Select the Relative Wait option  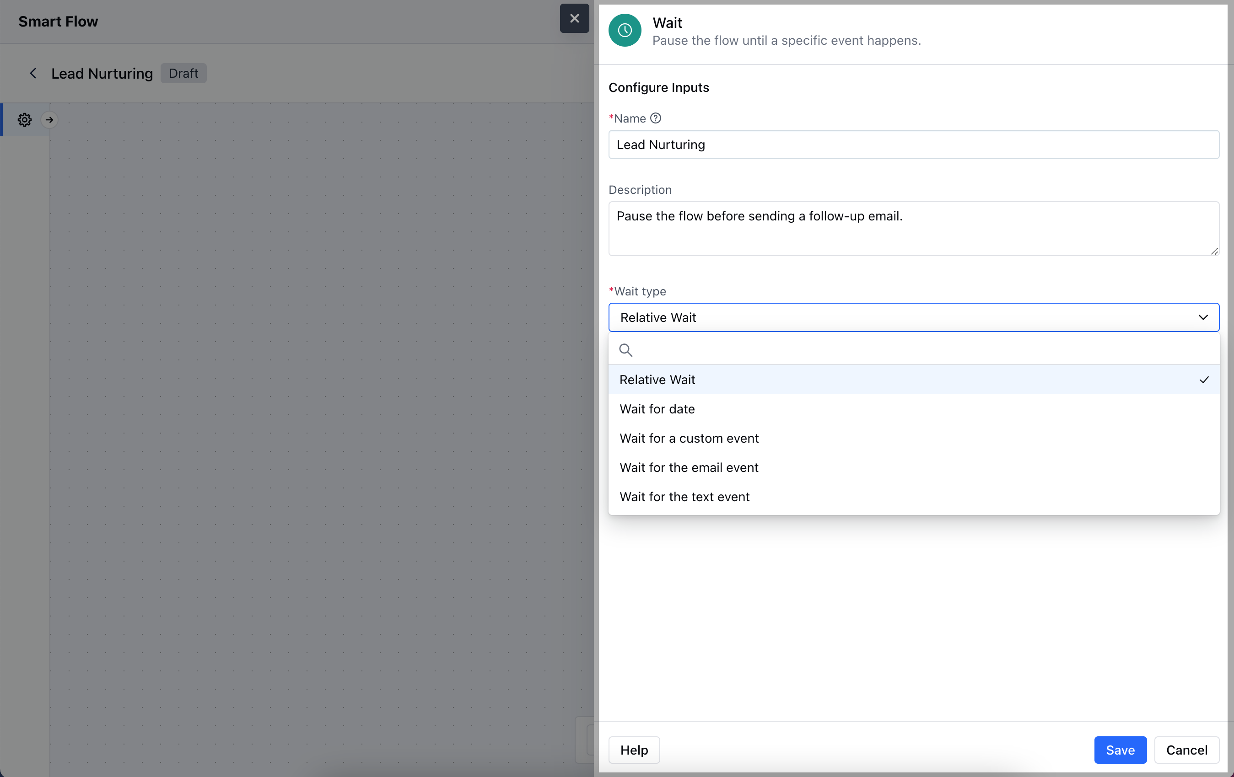coord(913,380)
